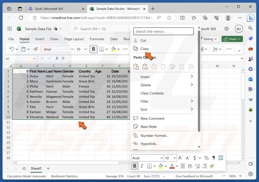The height and width of the screenshot is (182, 259).
Task: Refresh the browser page
Action: pyautogui.click(x=21, y=18)
